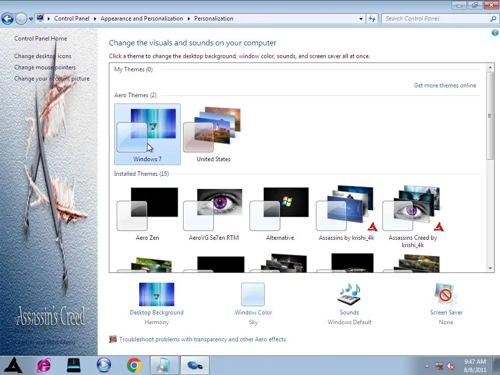Click the Window Color link text
The height and width of the screenshot is (375, 500).
(x=253, y=312)
